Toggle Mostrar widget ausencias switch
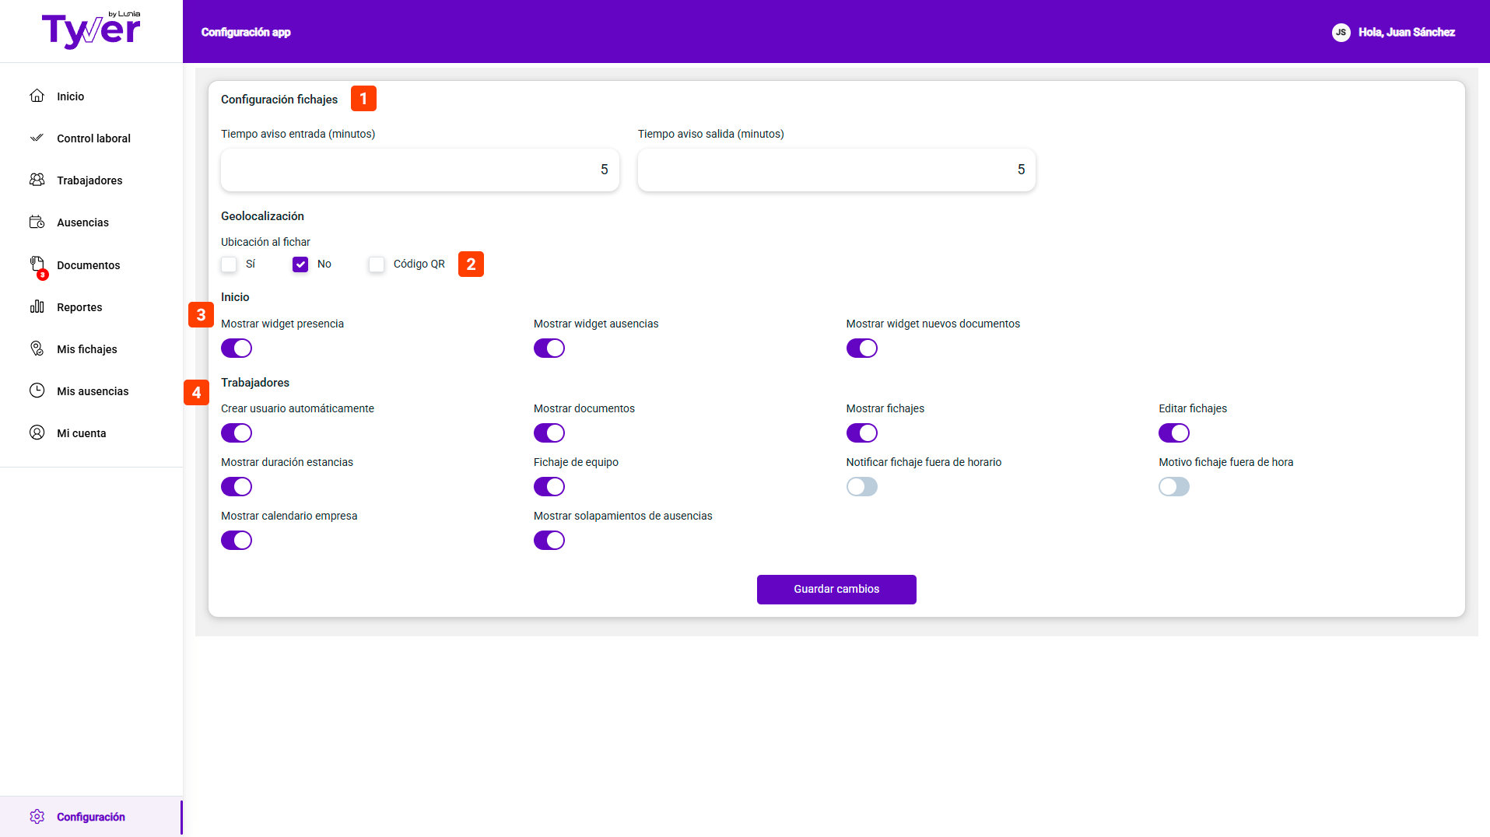 [549, 348]
